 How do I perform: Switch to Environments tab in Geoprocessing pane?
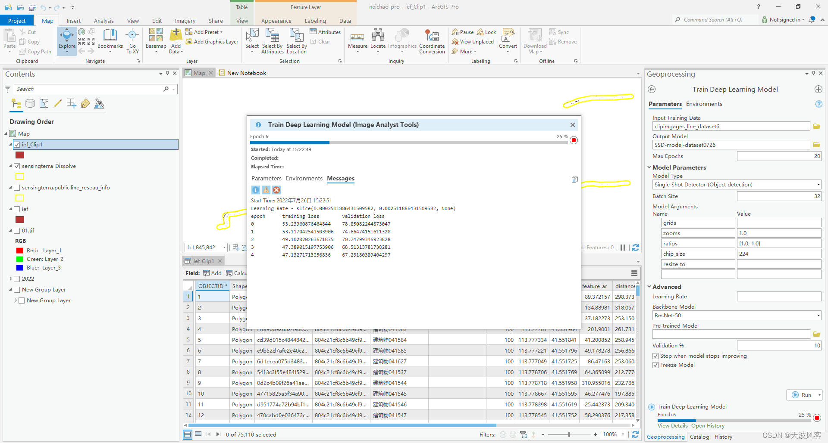[x=704, y=104]
